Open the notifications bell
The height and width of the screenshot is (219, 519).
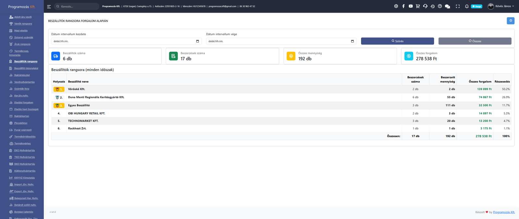pos(467,6)
